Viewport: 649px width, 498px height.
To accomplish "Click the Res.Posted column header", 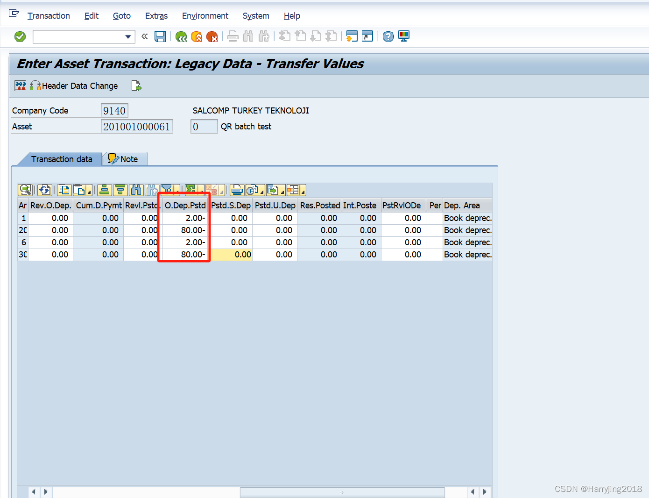I will click(320, 206).
